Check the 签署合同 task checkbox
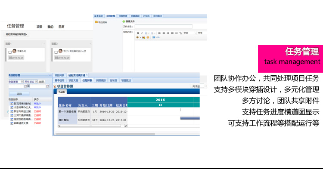 point(10,52)
